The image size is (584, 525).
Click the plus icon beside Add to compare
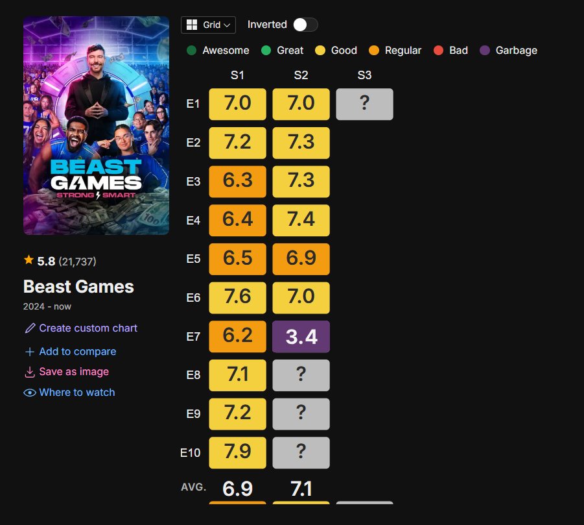tap(30, 352)
